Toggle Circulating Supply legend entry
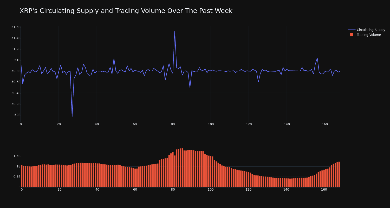The width and height of the screenshot is (390, 208). tap(366, 30)
